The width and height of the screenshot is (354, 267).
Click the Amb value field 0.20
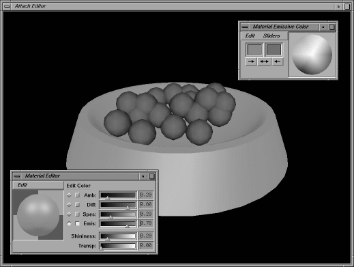click(x=146, y=195)
